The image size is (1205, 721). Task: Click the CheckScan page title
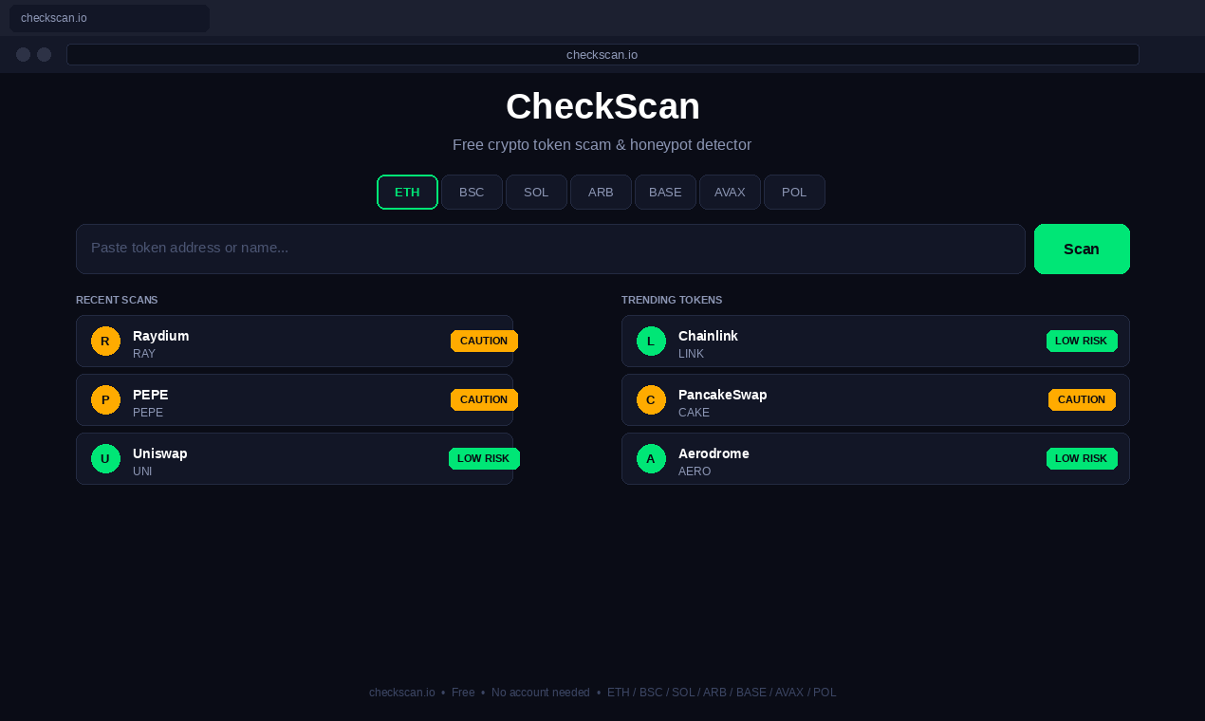[602, 106]
